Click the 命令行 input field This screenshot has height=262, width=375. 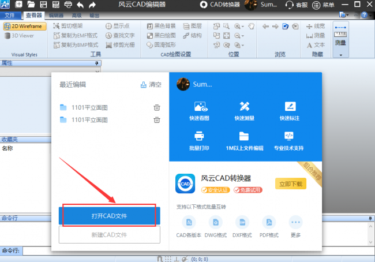click(198, 251)
